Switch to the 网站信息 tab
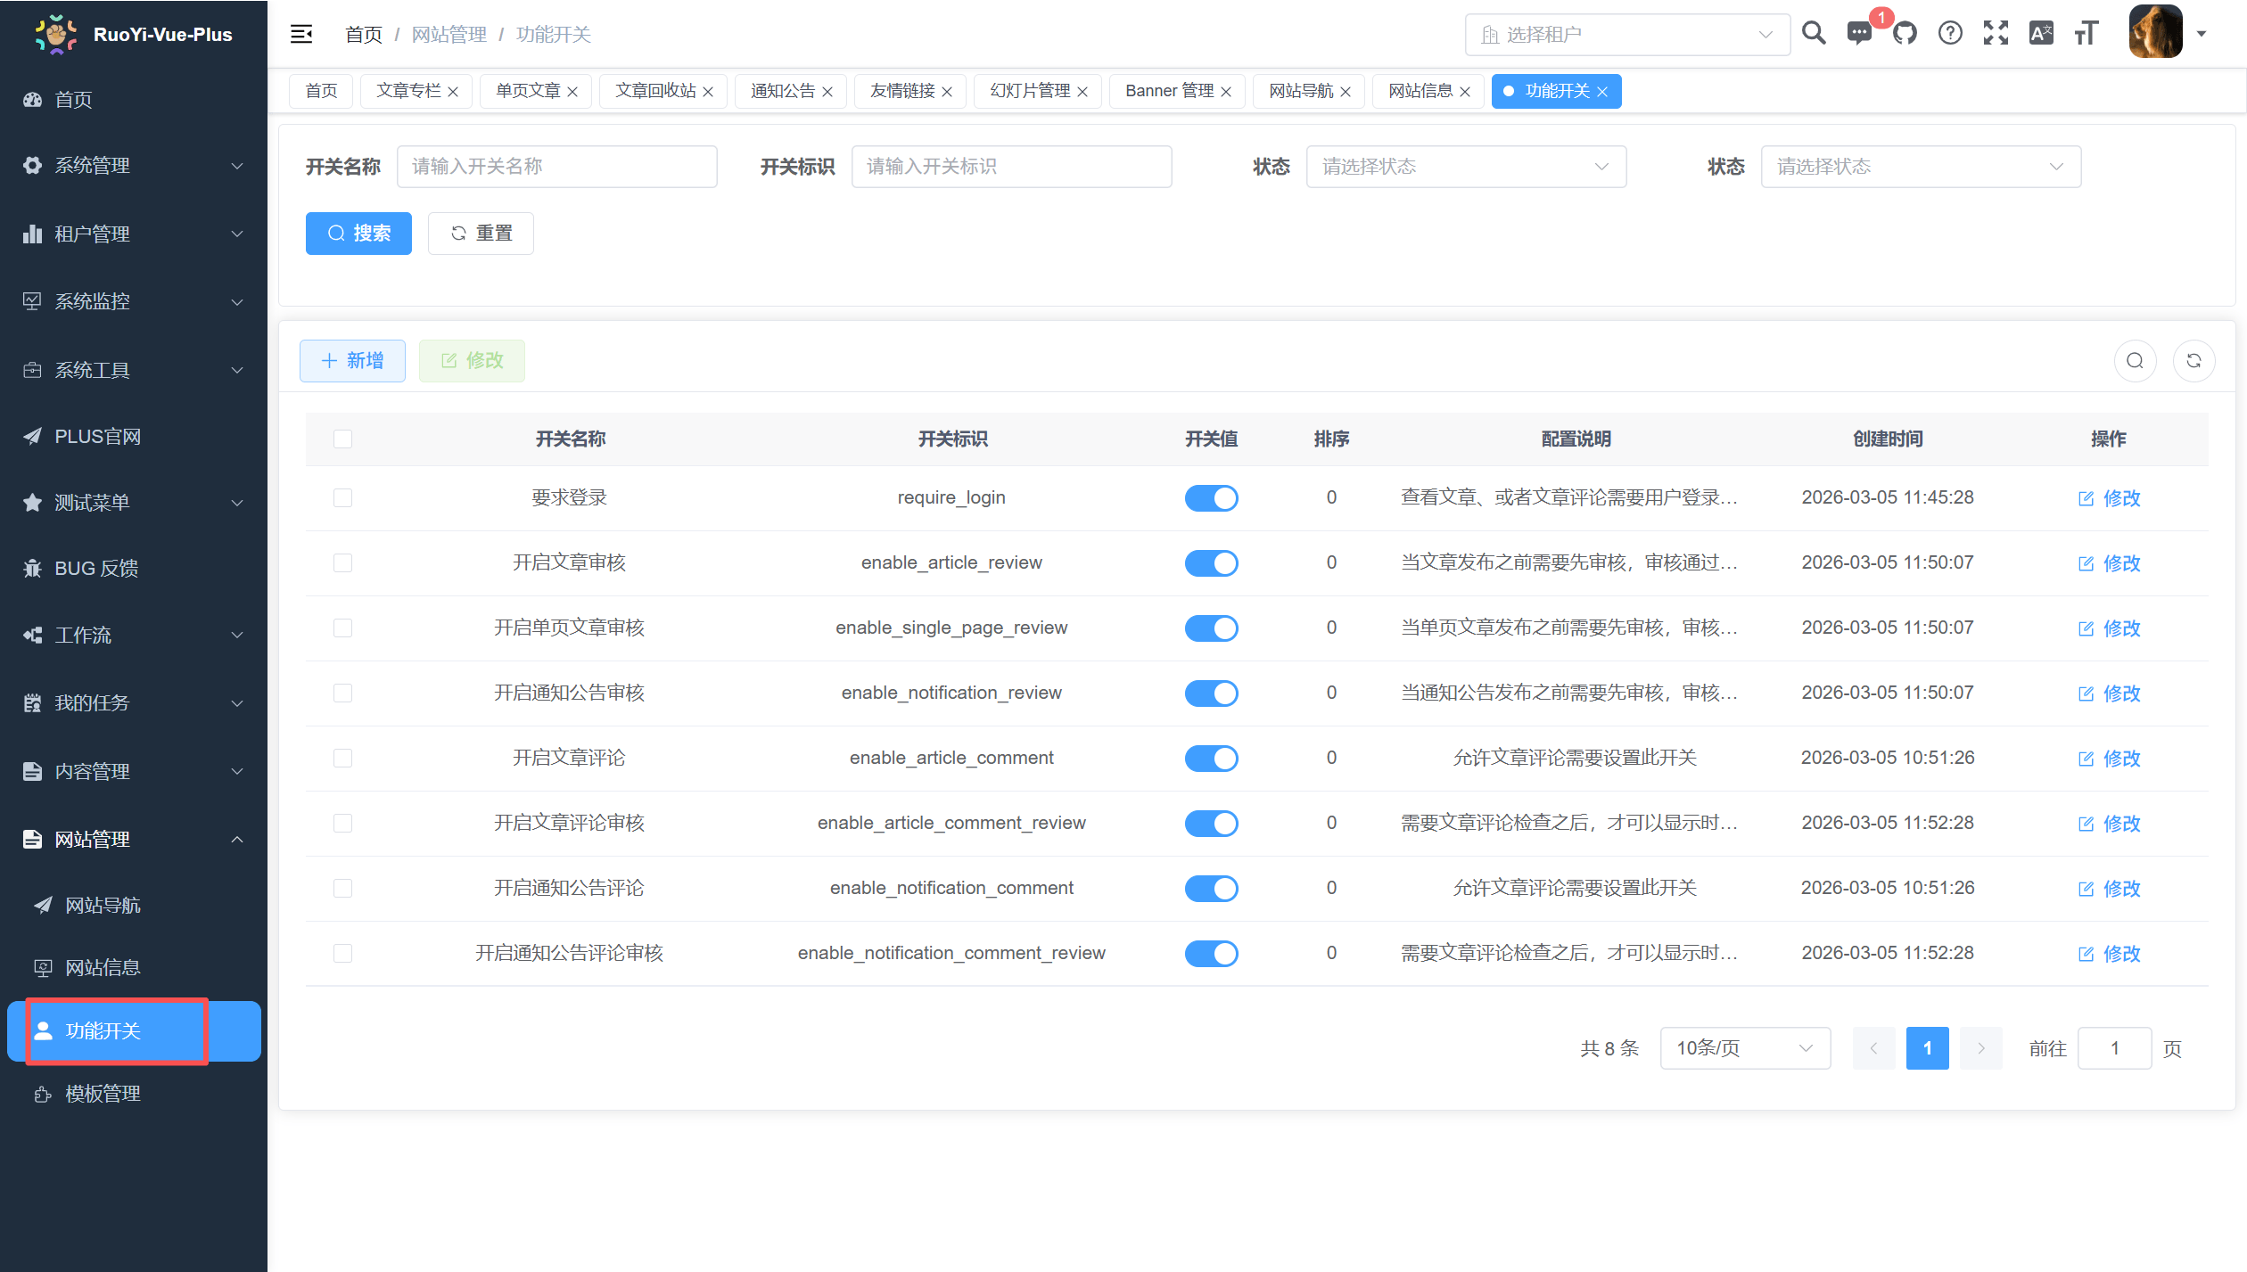 coord(1420,90)
